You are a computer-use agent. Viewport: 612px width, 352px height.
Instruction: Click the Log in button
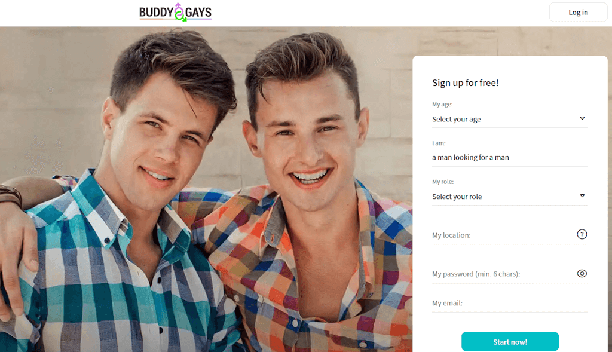coord(578,12)
